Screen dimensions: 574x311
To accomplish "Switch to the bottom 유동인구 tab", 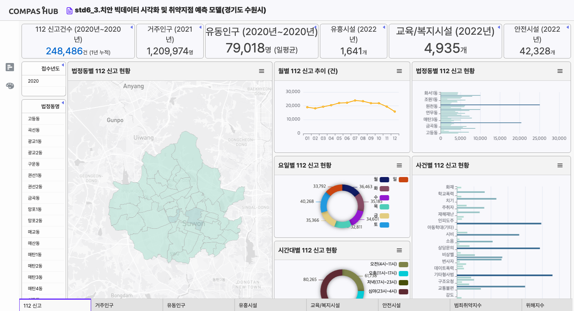I will (199, 305).
